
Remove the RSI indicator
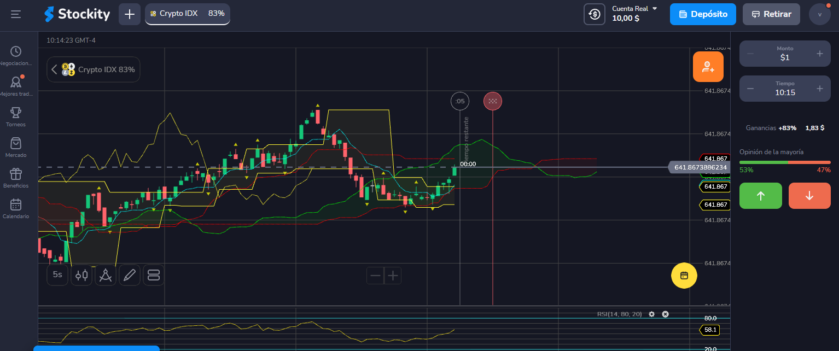[665, 314]
